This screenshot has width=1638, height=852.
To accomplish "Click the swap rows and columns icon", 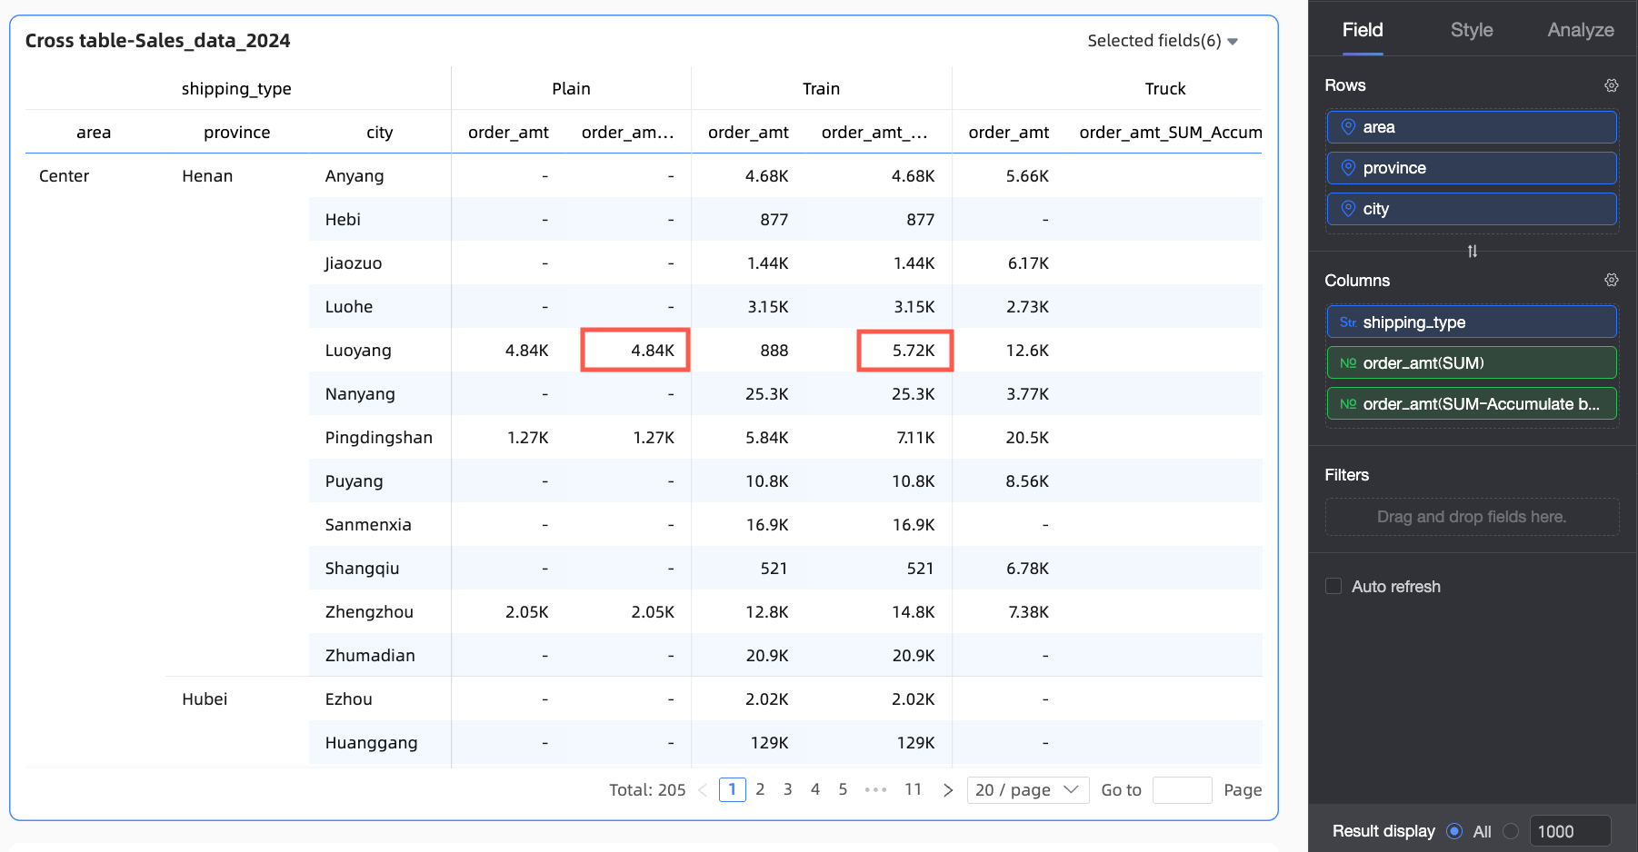I will 1472,252.
